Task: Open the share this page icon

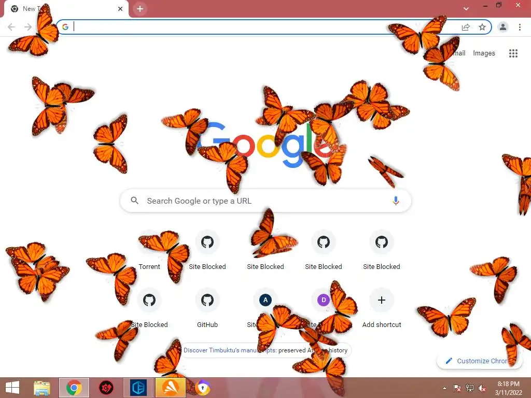Action: [x=466, y=27]
